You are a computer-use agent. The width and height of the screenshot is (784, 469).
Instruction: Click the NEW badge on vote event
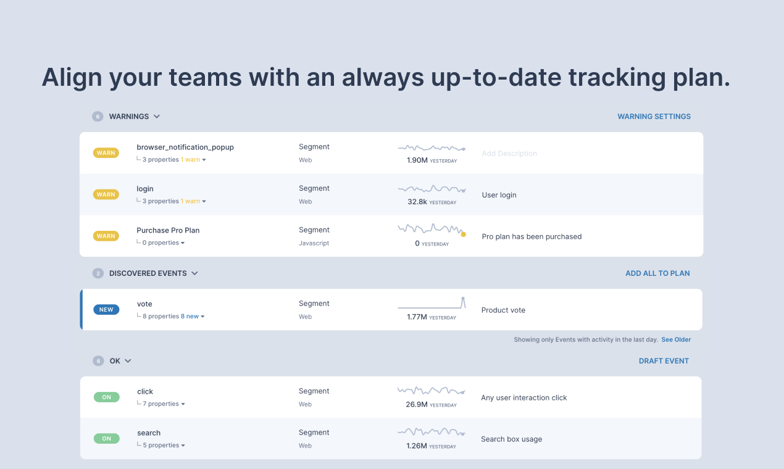point(106,309)
